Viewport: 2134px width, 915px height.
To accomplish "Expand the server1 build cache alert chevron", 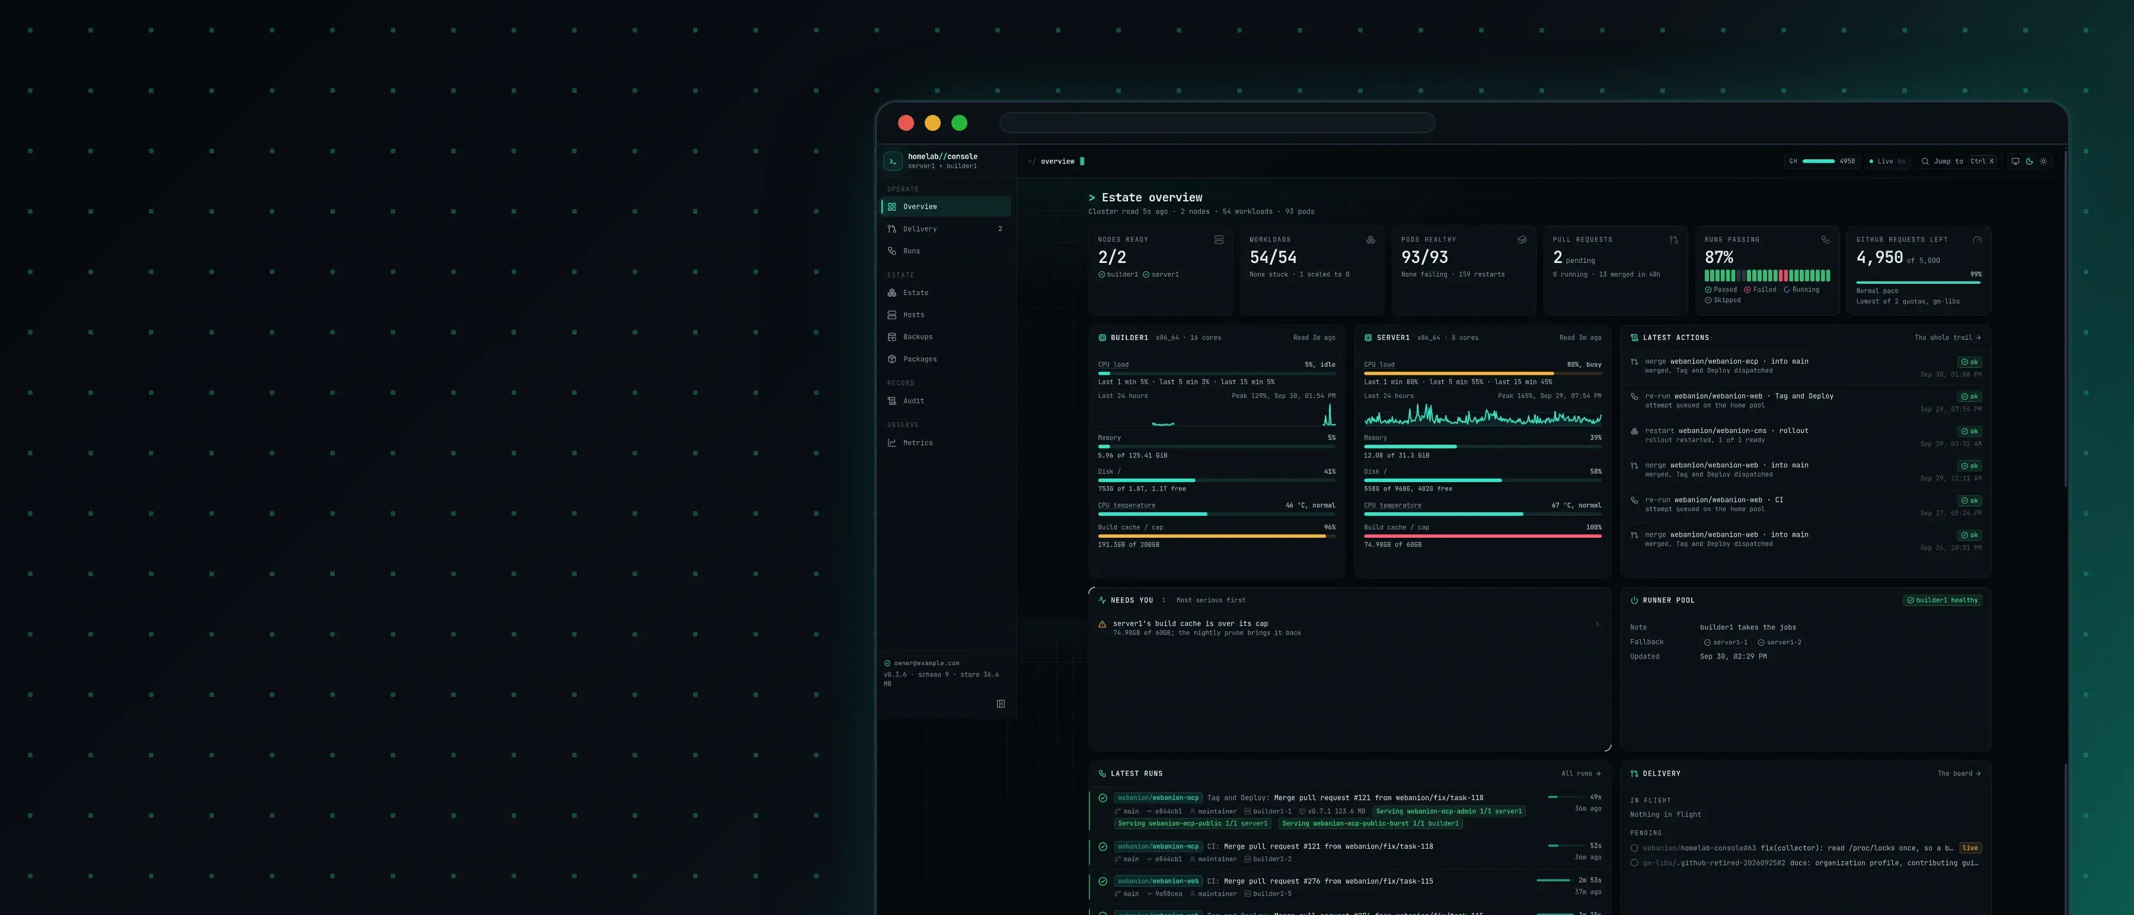I will pyautogui.click(x=1597, y=625).
